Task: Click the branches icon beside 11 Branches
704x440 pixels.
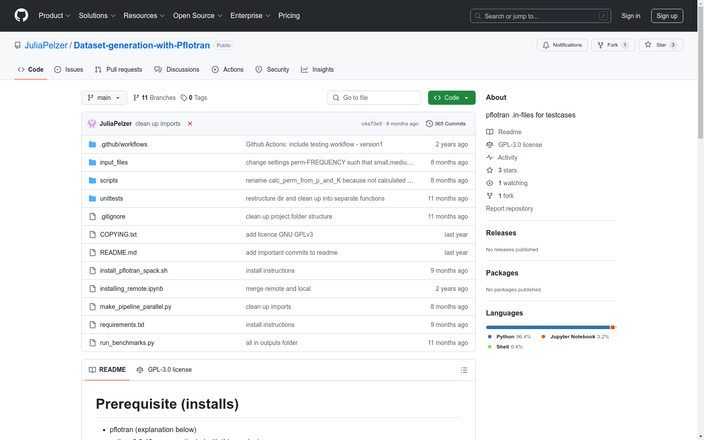Action: click(136, 98)
